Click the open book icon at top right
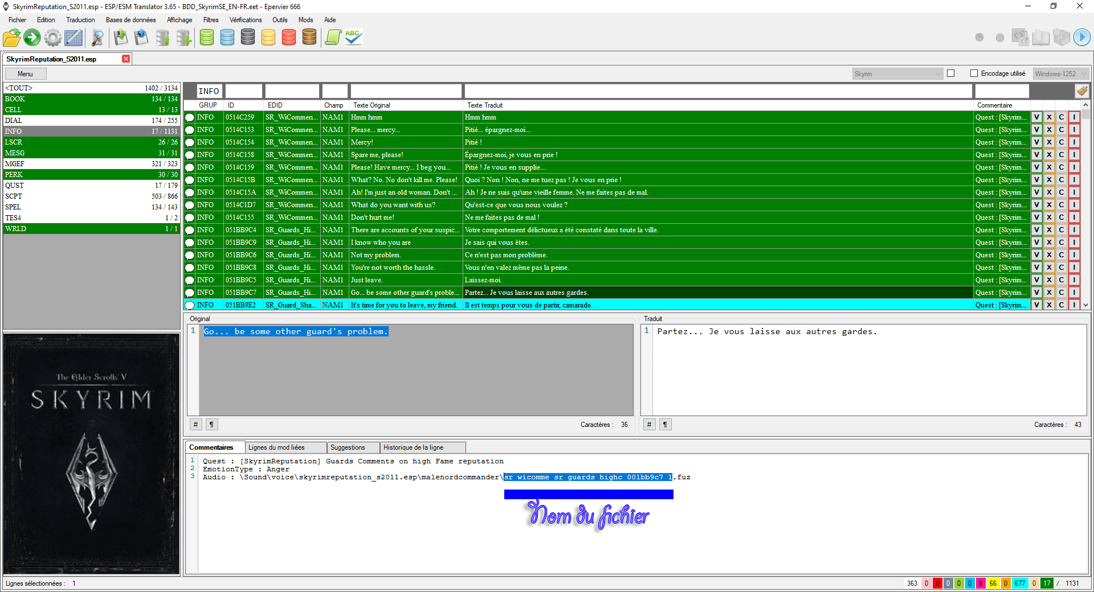The width and height of the screenshot is (1094, 592). point(1041,38)
